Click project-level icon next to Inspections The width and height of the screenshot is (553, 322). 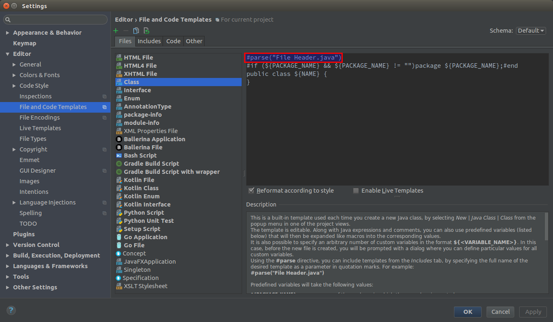104,96
